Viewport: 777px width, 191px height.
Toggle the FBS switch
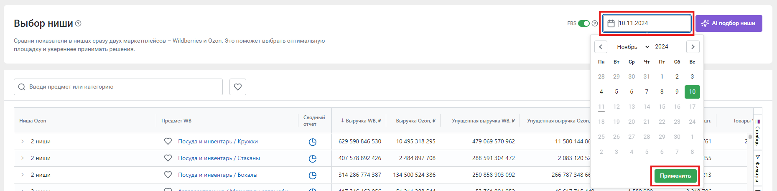(583, 23)
